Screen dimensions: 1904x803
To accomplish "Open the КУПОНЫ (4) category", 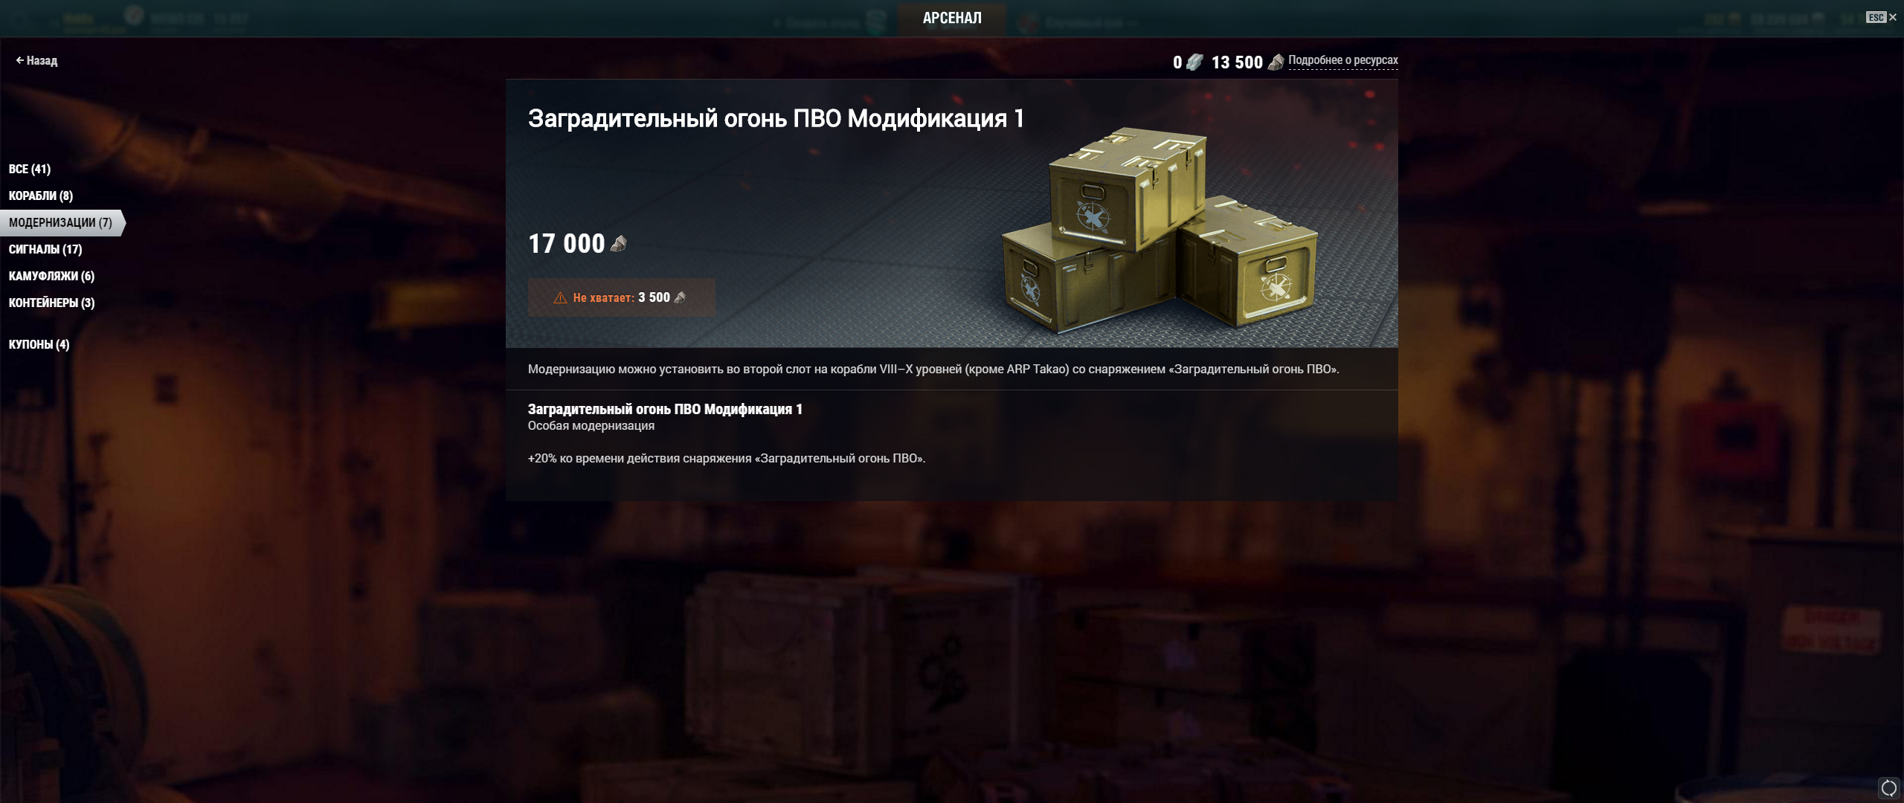I will (39, 345).
